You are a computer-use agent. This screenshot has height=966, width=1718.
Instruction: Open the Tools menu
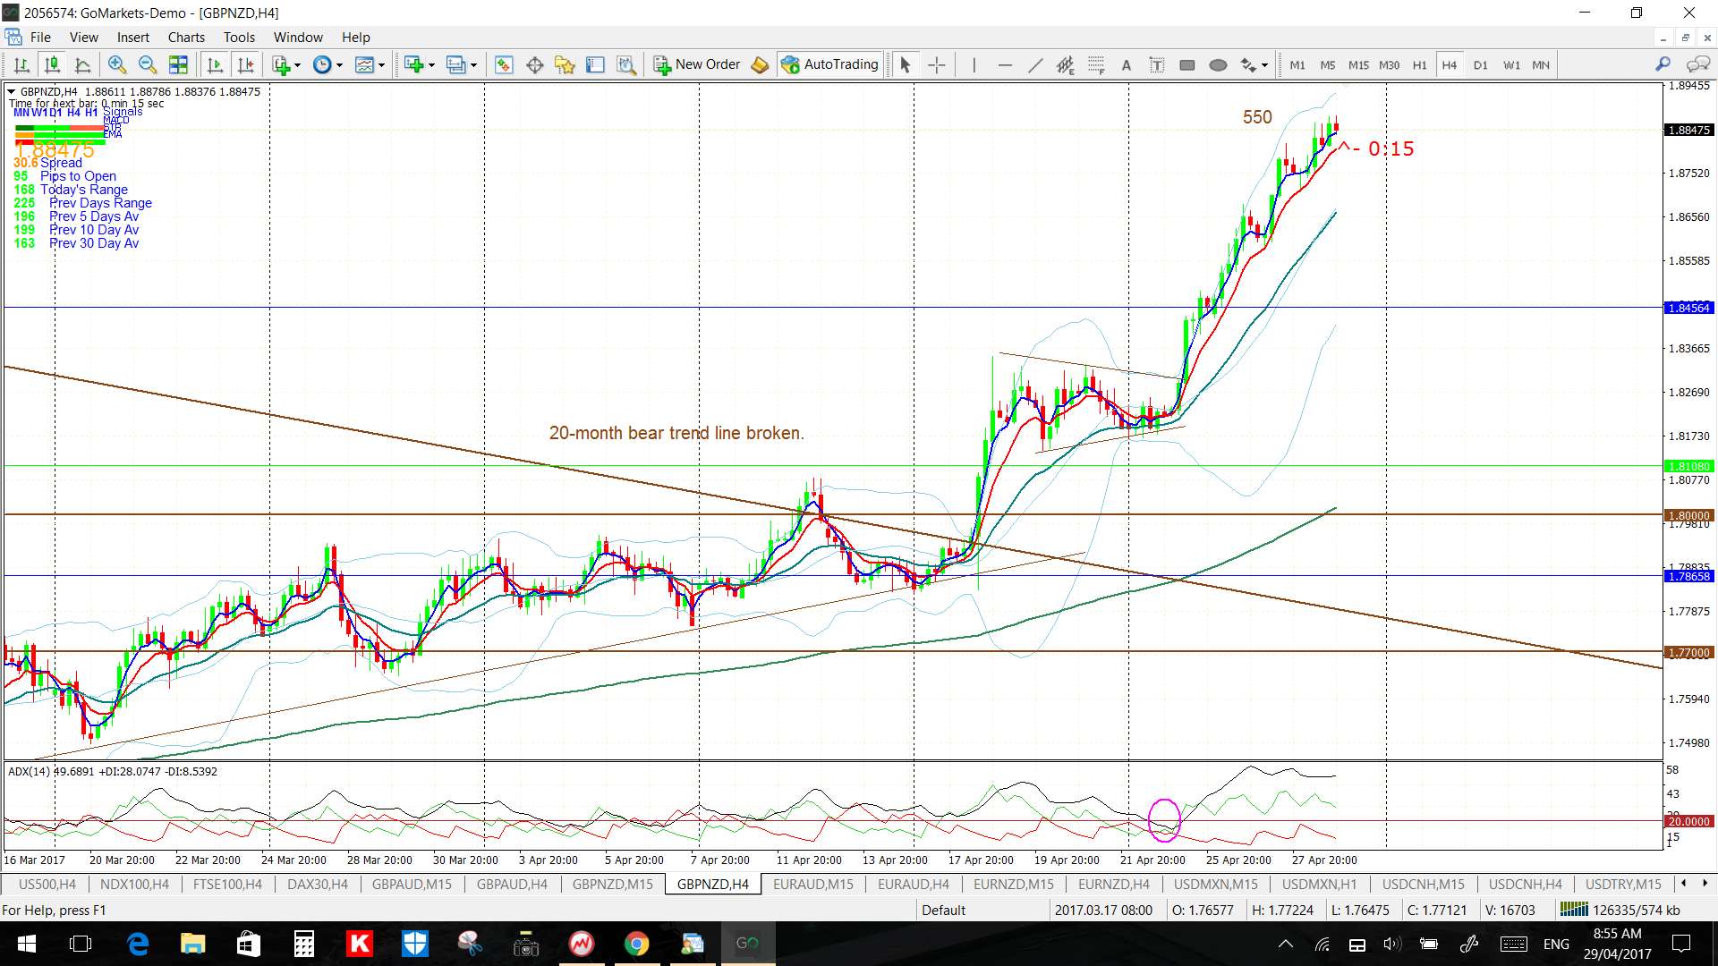[239, 37]
